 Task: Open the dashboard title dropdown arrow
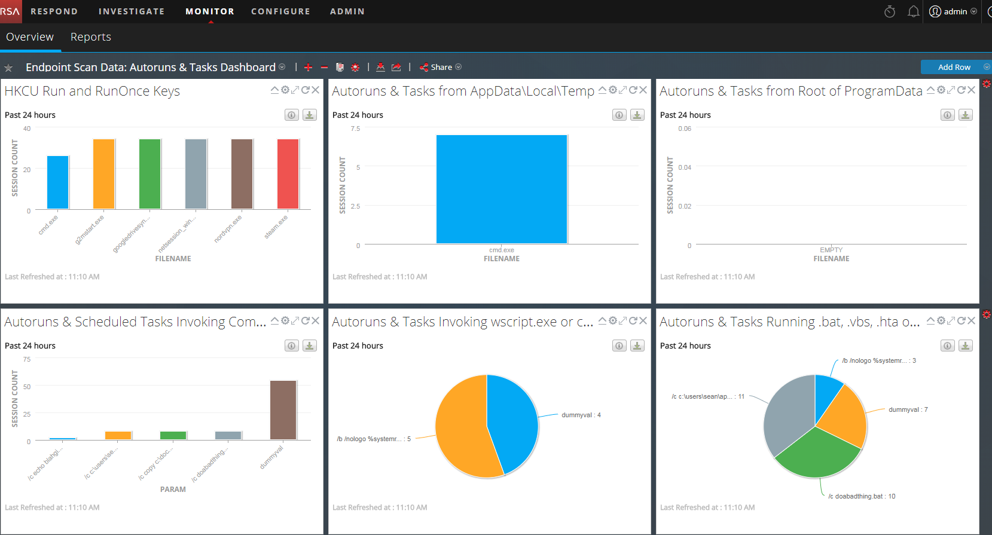point(282,67)
